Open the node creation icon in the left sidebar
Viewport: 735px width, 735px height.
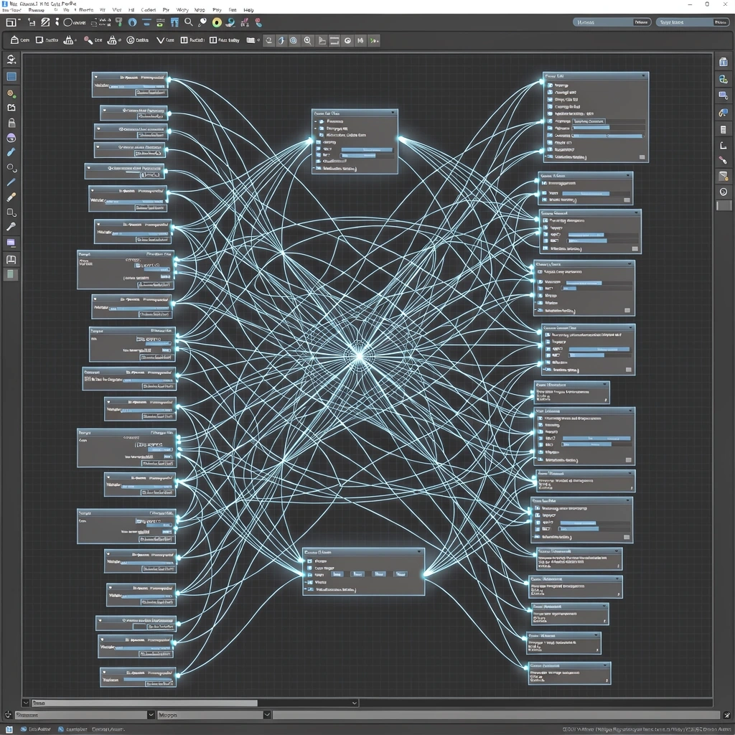[x=11, y=94]
